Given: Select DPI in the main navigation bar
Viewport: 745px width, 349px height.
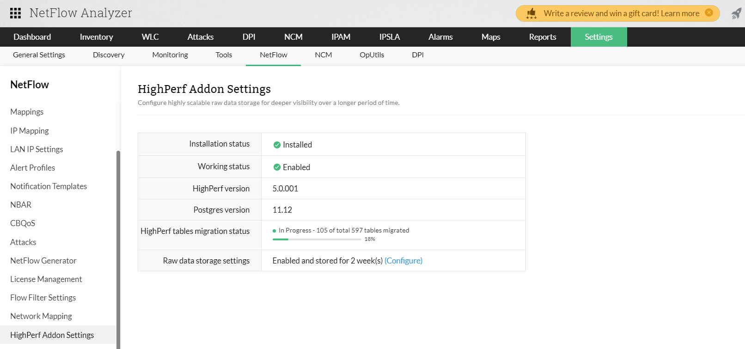Looking at the screenshot, I should [249, 37].
